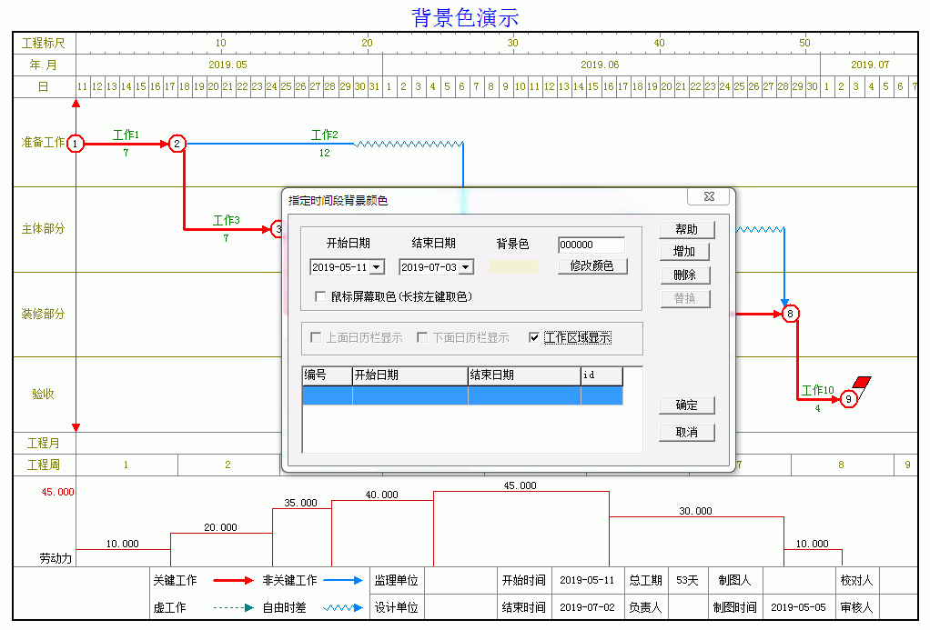This screenshot has height=630, width=930.
Task: Click the wavy 自由时差 legend arrow
Action: point(343,607)
